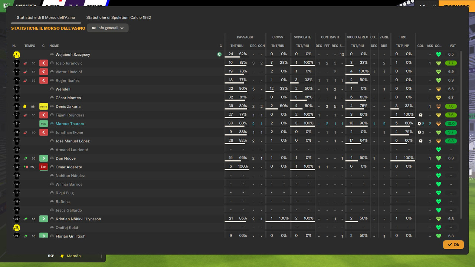Image resolution: width=475 pixels, height=267 pixels.
Task: Click profile icon beside Marcus Thuram's name
Action: coord(52,124)
